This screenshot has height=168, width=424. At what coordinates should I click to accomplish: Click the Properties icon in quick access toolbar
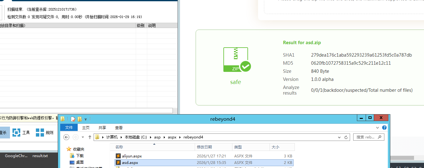[73, 119]
